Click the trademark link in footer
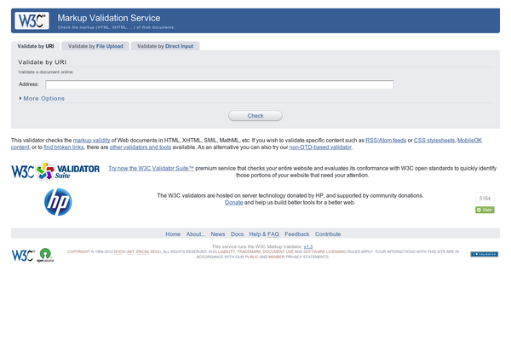The image size is (511, 358). (x=249, y=251)
